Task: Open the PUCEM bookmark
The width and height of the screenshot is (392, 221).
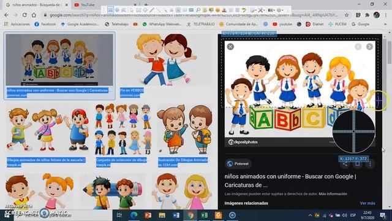Action: point(337,24)
